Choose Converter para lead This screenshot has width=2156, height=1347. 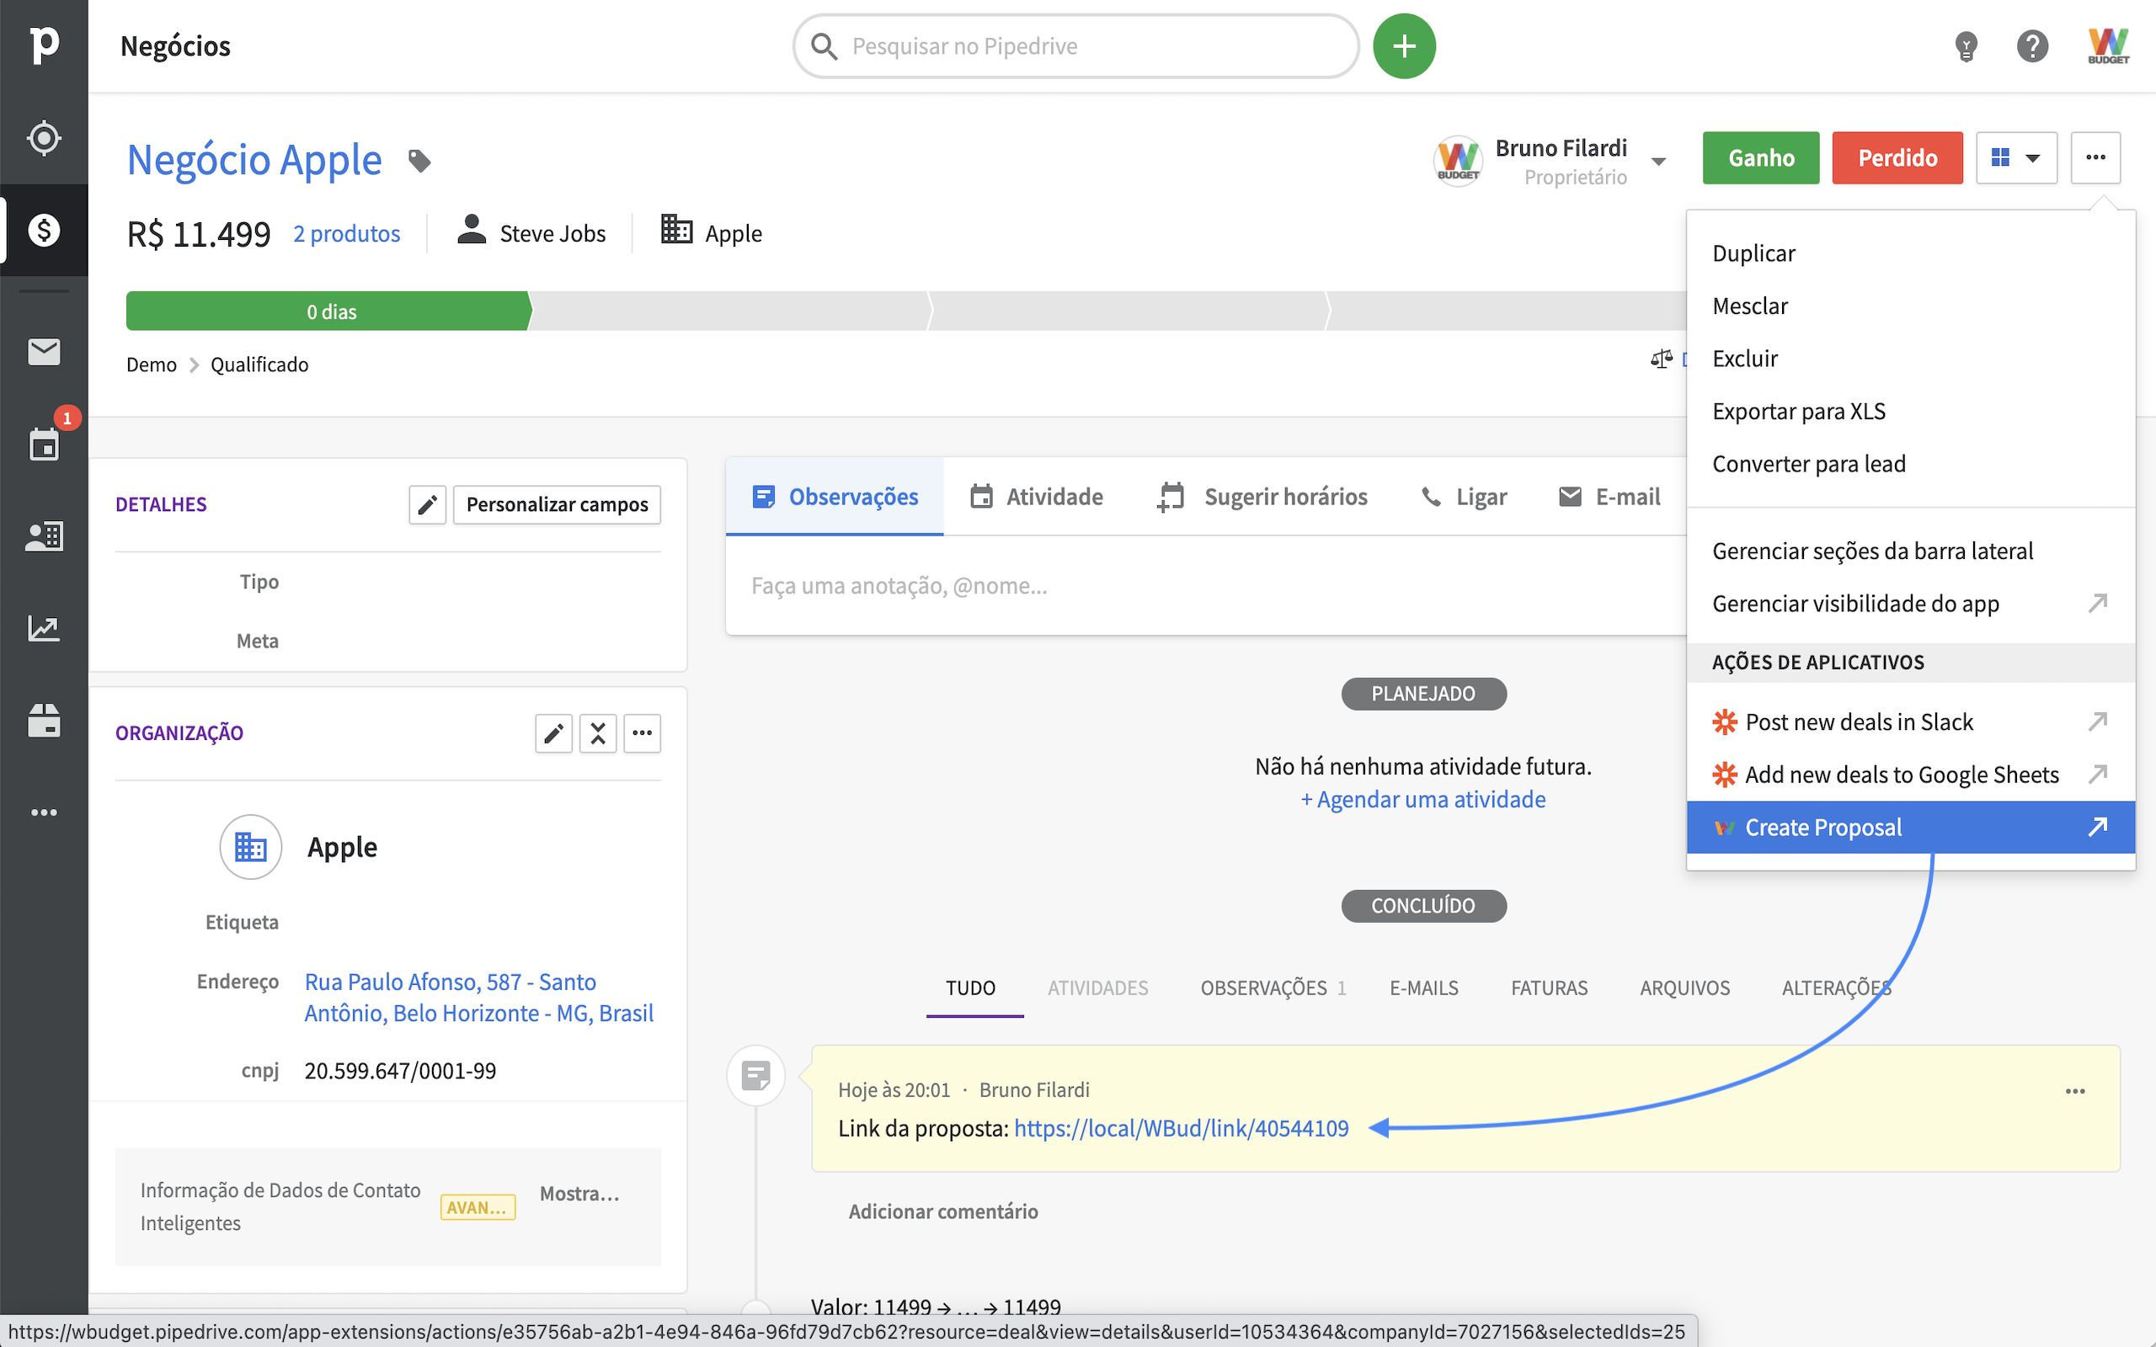click(1911, 463)
